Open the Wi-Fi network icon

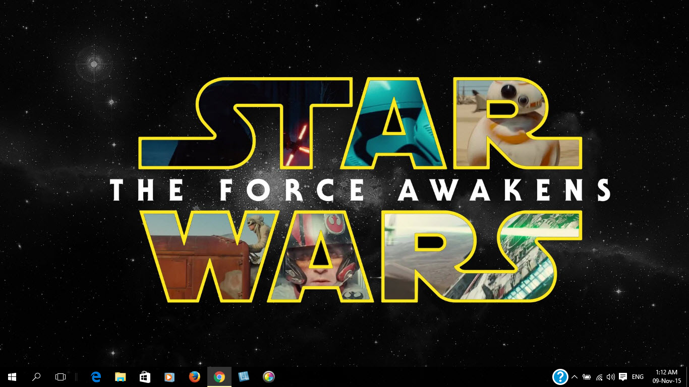(x=599, y=377)
